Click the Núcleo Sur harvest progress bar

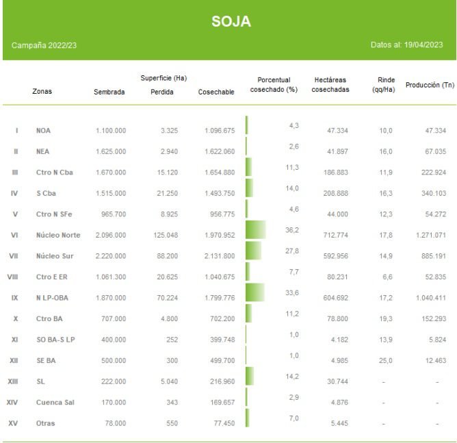coord(253,251)
